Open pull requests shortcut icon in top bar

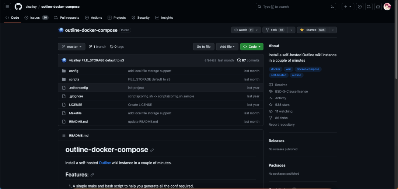pos(369,7)
